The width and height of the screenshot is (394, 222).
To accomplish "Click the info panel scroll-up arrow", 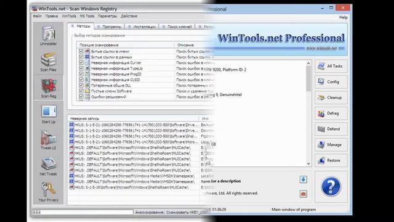I will point(308,63).
